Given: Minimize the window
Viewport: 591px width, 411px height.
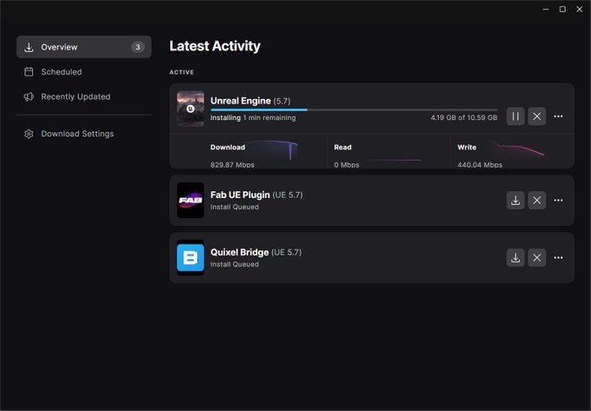Looking at the screenshot, I should pos(546,9).
